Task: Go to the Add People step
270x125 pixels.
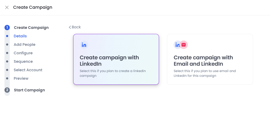Action: click(x=25, y=44)
